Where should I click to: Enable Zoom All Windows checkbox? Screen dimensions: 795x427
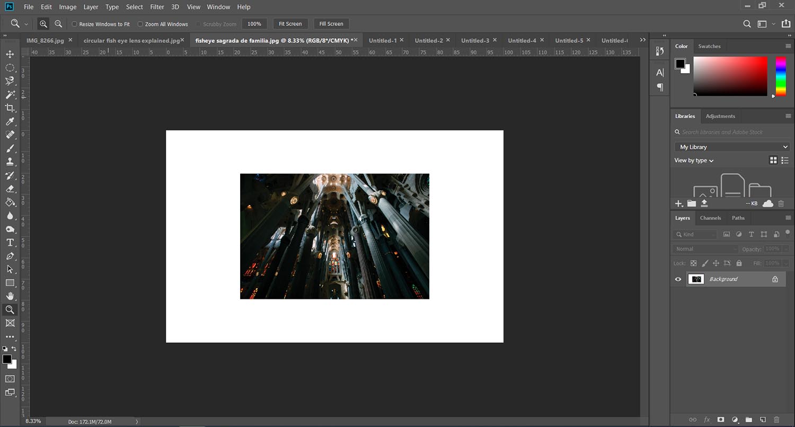pyautogui.click(x=140, y=24)
